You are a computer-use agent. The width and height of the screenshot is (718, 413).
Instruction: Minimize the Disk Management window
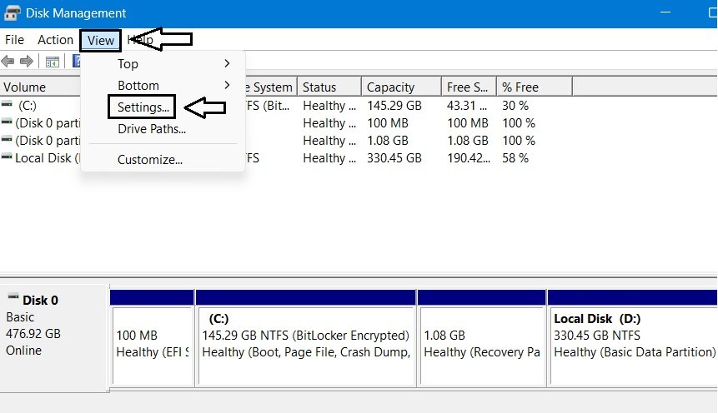pyautogui.click(x=665, y=12)
